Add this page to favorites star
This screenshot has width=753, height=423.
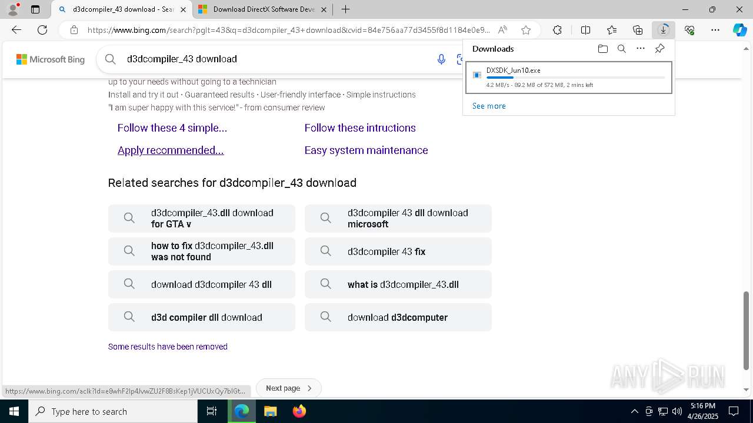pyautogui.click(x=526, y=30)
